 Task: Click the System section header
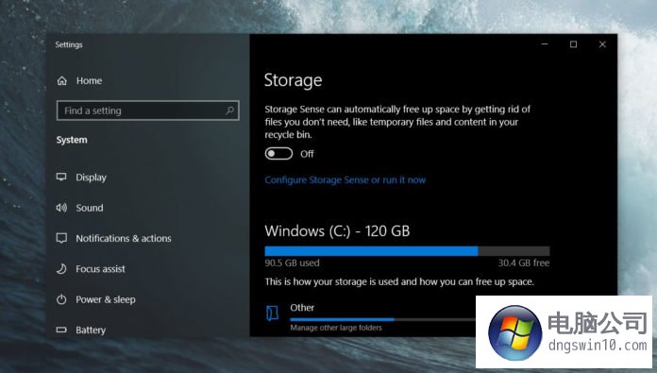coord(72,140)
